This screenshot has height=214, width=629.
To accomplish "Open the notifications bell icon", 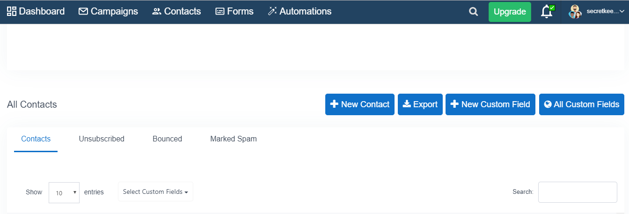I will [547, 12].
